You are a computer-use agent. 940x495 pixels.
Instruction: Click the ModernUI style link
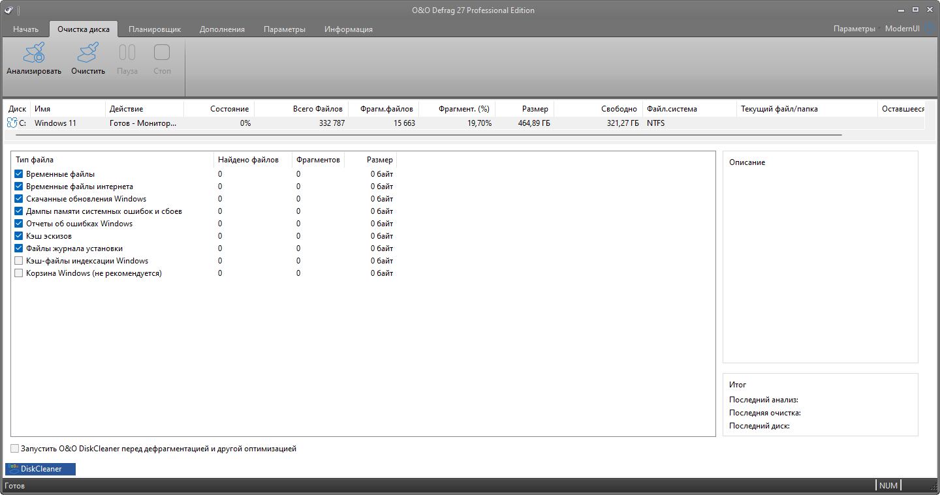(903, 29)
